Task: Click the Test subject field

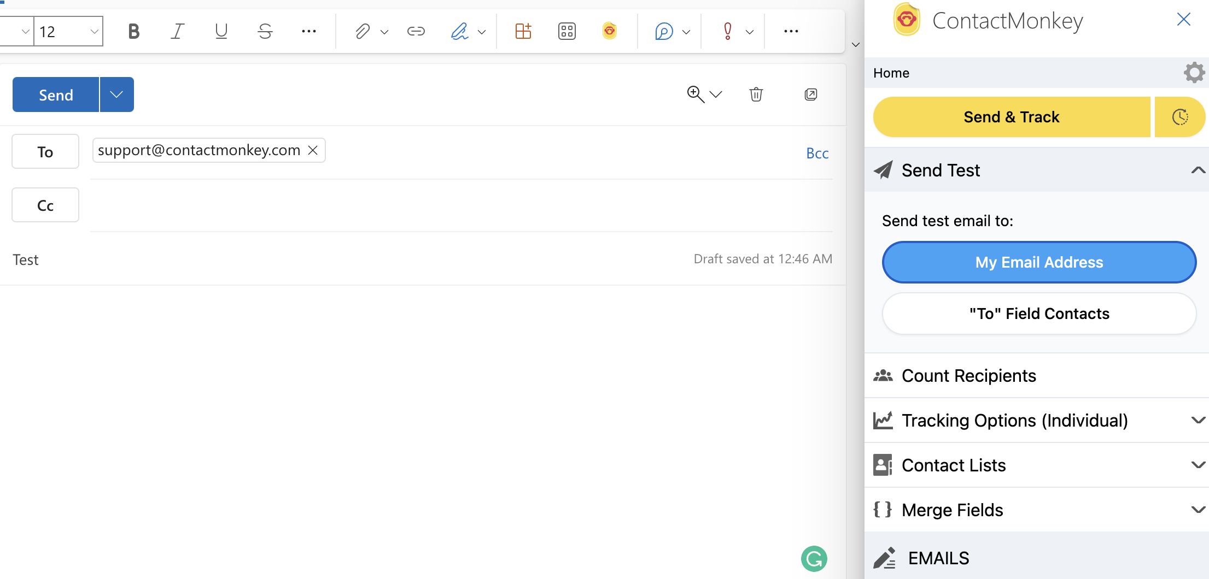Action: [x=350, y=259]
